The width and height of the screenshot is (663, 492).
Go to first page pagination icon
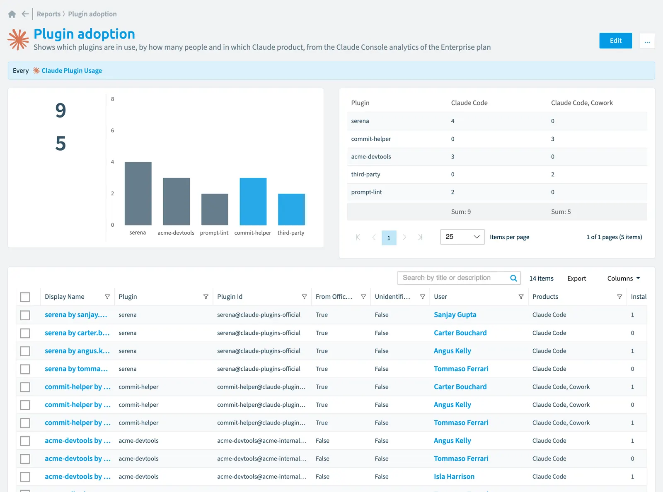point(358,237)
